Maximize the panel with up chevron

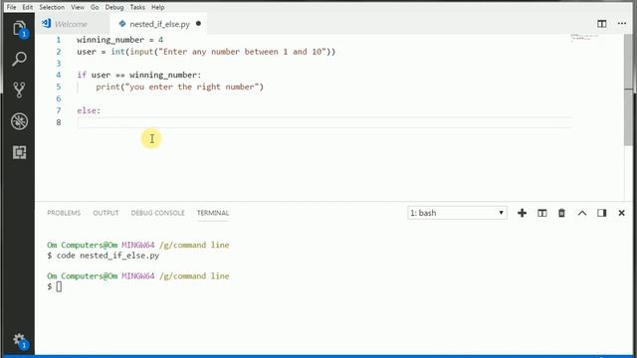581,213
